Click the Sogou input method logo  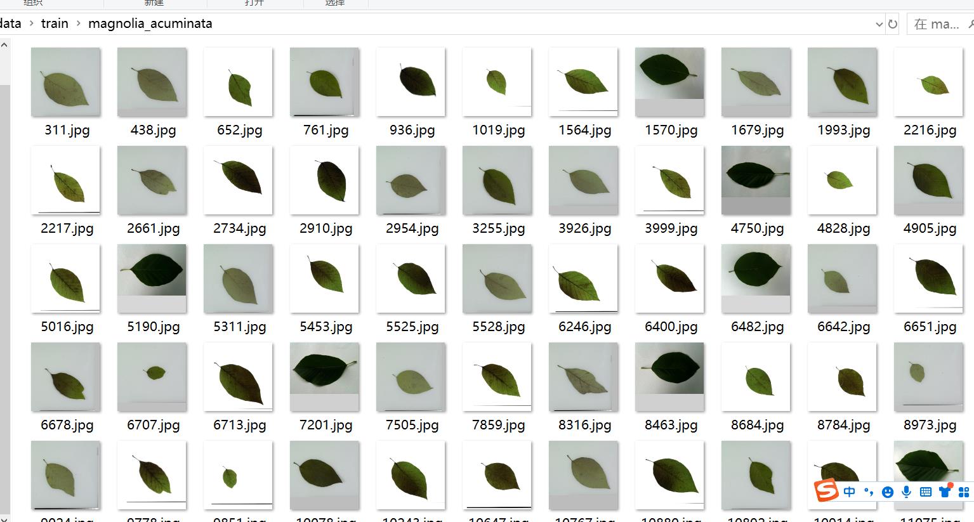click(826, 490)
